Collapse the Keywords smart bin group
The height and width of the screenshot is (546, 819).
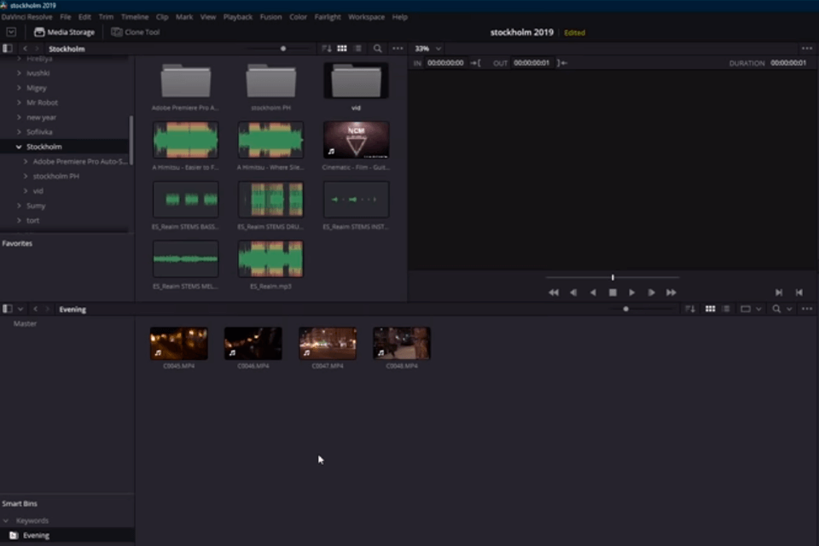pyautogui.click(x=6, y=520)
